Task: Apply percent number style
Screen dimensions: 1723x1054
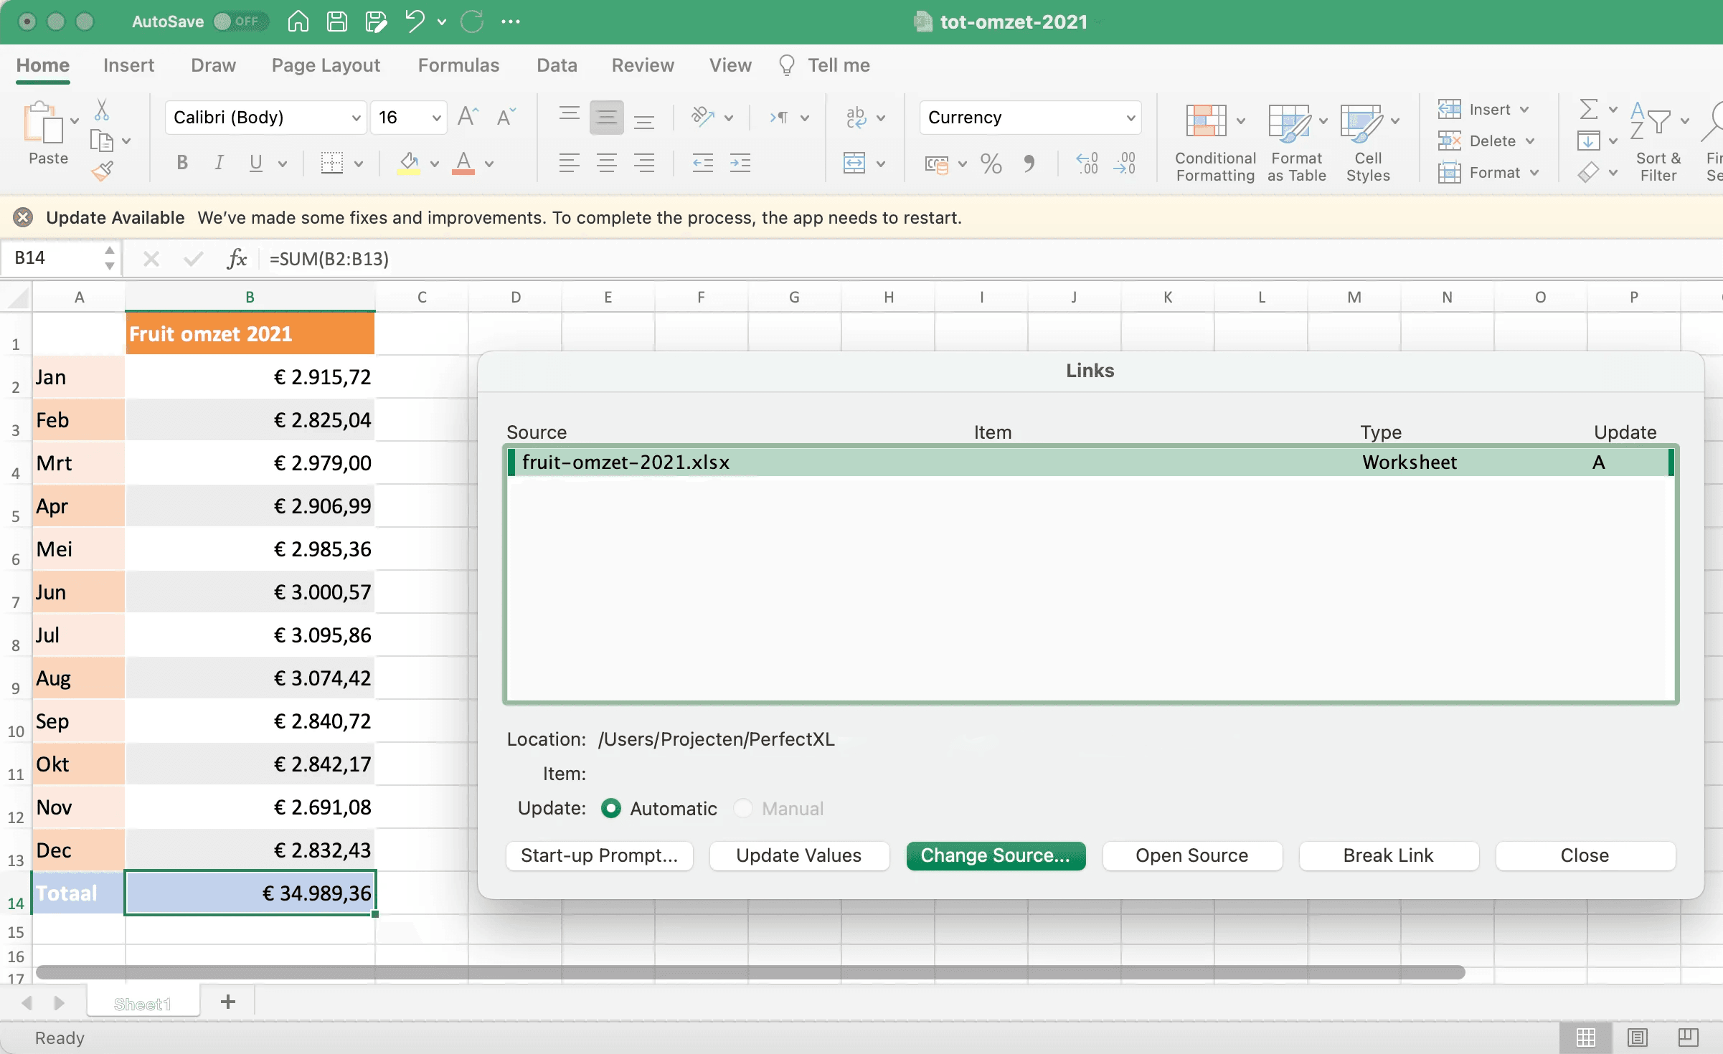Action: [991, 163]
